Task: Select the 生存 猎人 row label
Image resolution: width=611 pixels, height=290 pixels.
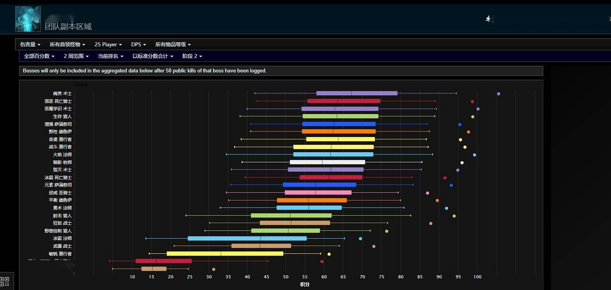Action: (x=62, y=116)
